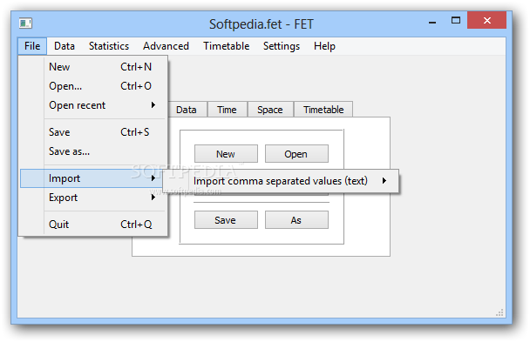Click the Save button in panel
This screenshot has width=530, height=342.
point(226,220)
